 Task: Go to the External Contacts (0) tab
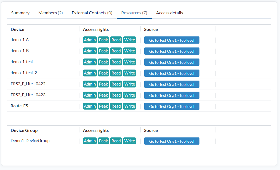click(x=92, y=13)
